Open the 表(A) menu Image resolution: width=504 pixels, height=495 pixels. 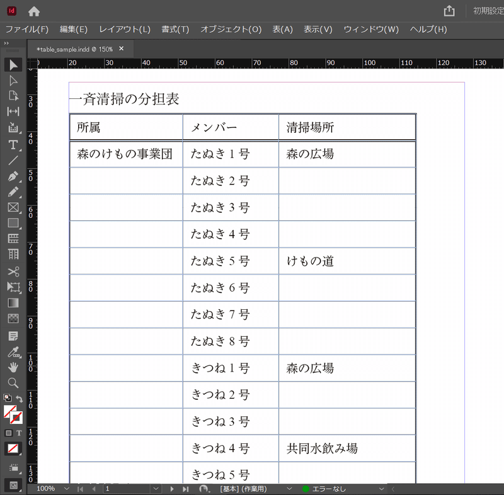[283, 29]
